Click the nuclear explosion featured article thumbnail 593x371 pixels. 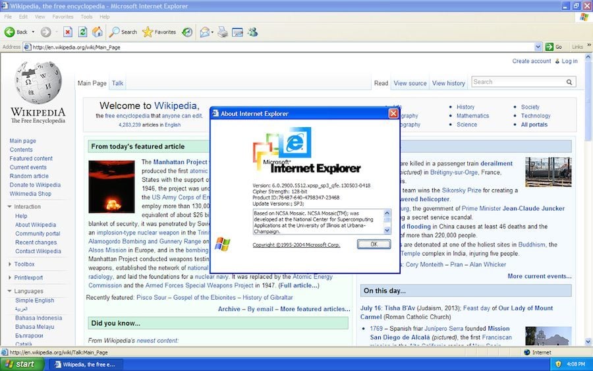(x=111, y=186)
